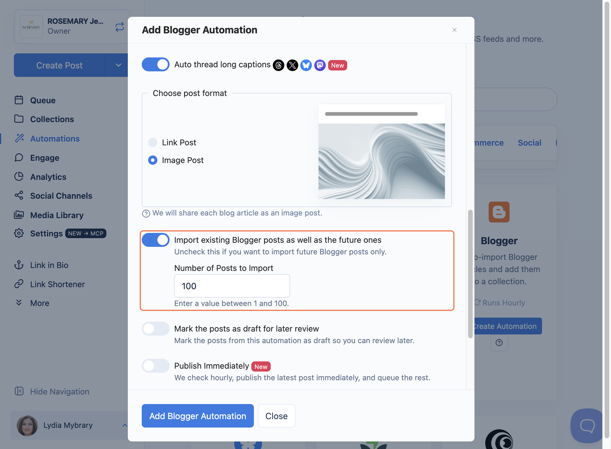The image size is (611, 449).
Task: Open the Automations section
Action: pos(55,139)
